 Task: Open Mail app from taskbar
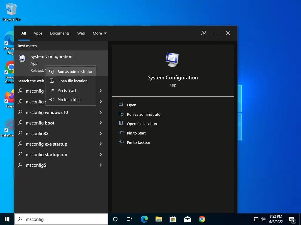point(187,219)
